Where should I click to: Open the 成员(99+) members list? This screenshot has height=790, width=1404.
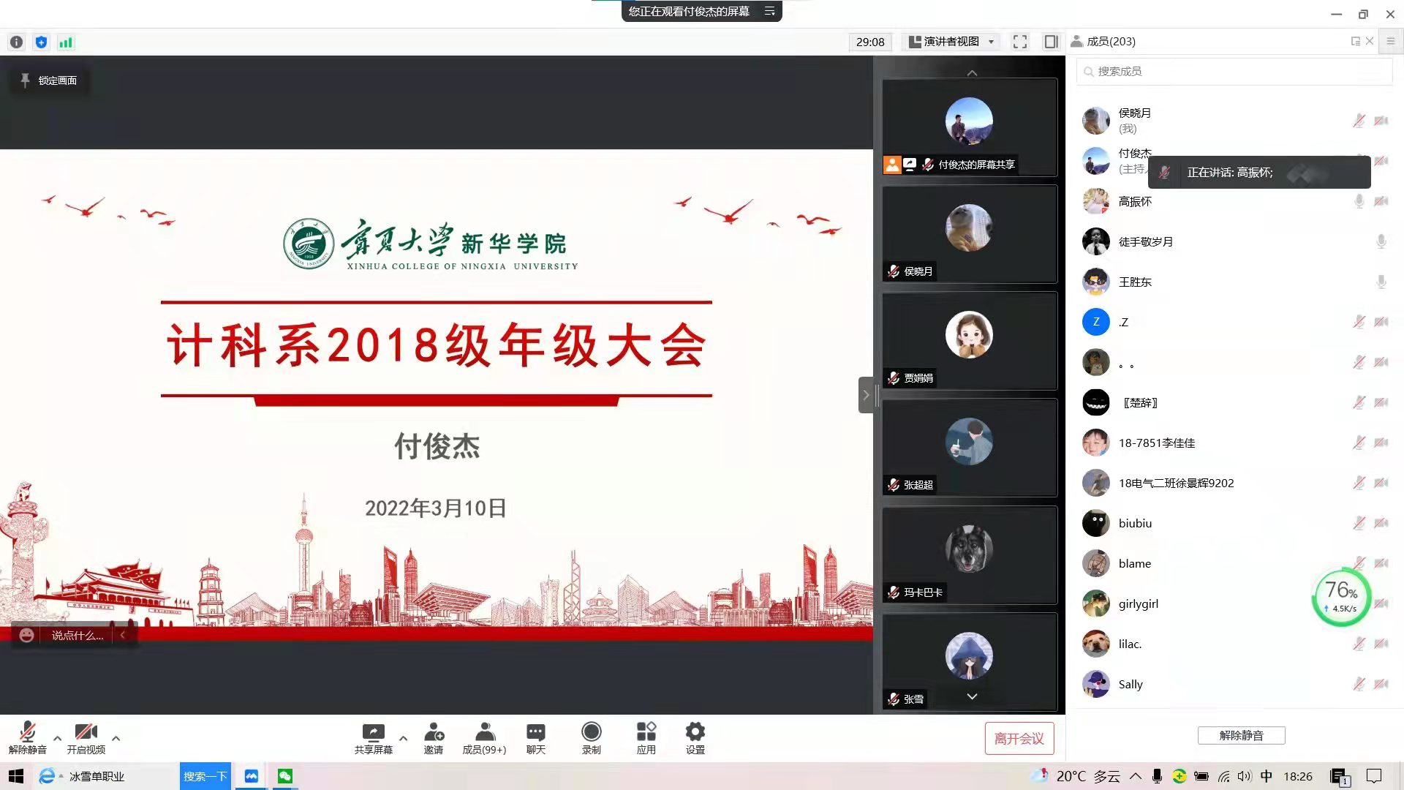pyautogui.click(x=484, y=737)
